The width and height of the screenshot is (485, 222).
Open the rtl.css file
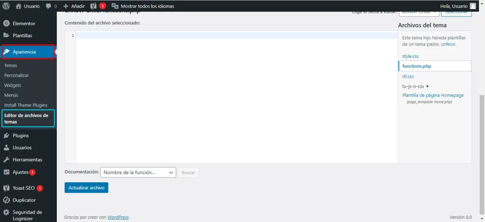(408, 76)
